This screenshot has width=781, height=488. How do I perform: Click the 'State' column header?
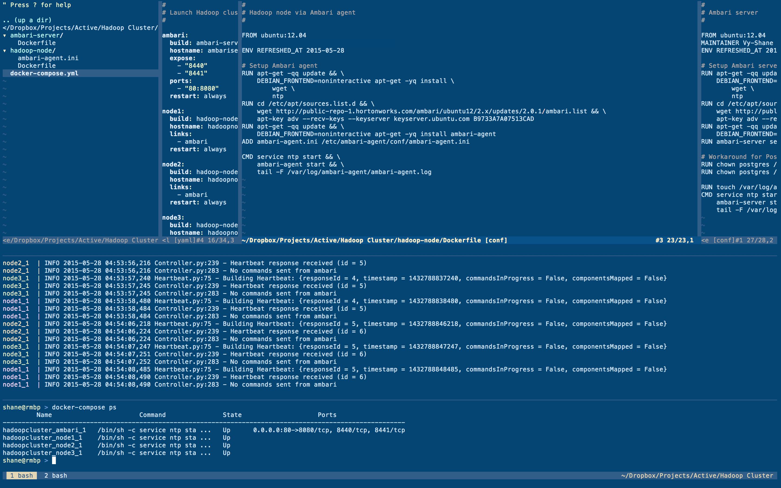232,415
